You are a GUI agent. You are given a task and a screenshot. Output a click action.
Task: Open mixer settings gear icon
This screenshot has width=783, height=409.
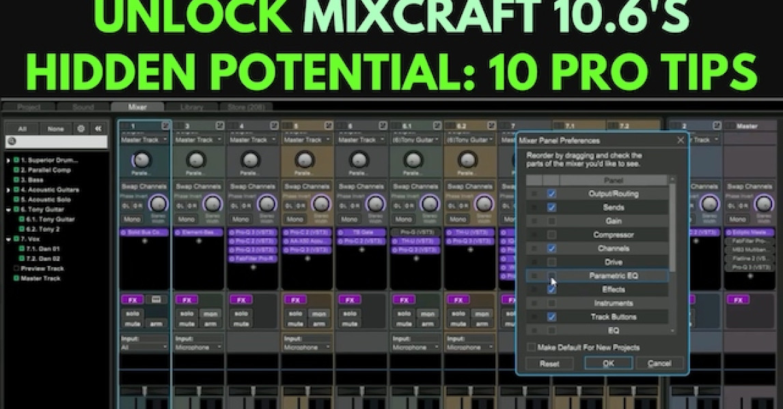click(x=81, y=129)
